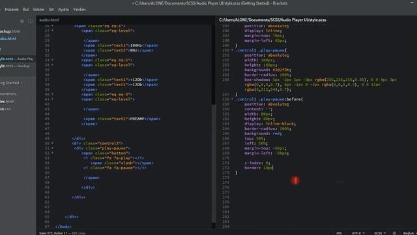Open the Ayıkla menu

(63, 9)
